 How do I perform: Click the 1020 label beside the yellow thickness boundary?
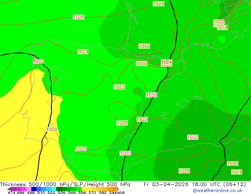[x=52, y=129]
